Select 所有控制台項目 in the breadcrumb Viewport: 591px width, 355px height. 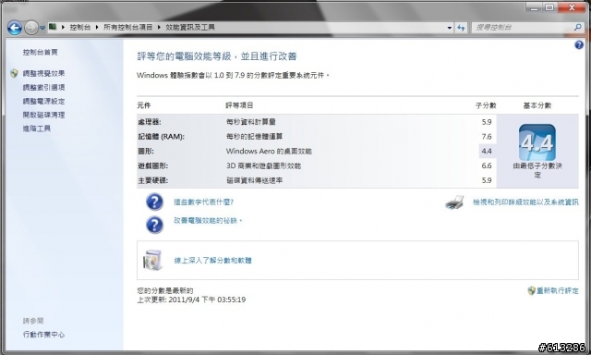(x=127, y=27)
